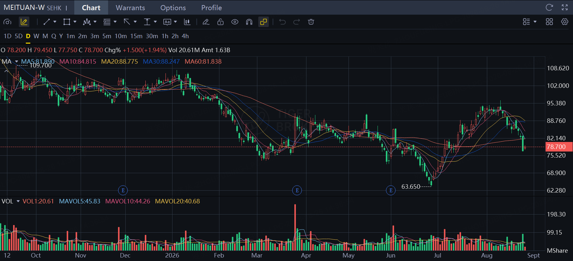Image resolution: width=573 pixels, height=261 pixels.
Task: Click the earnings E marker near June
Action: pos(391,190)
